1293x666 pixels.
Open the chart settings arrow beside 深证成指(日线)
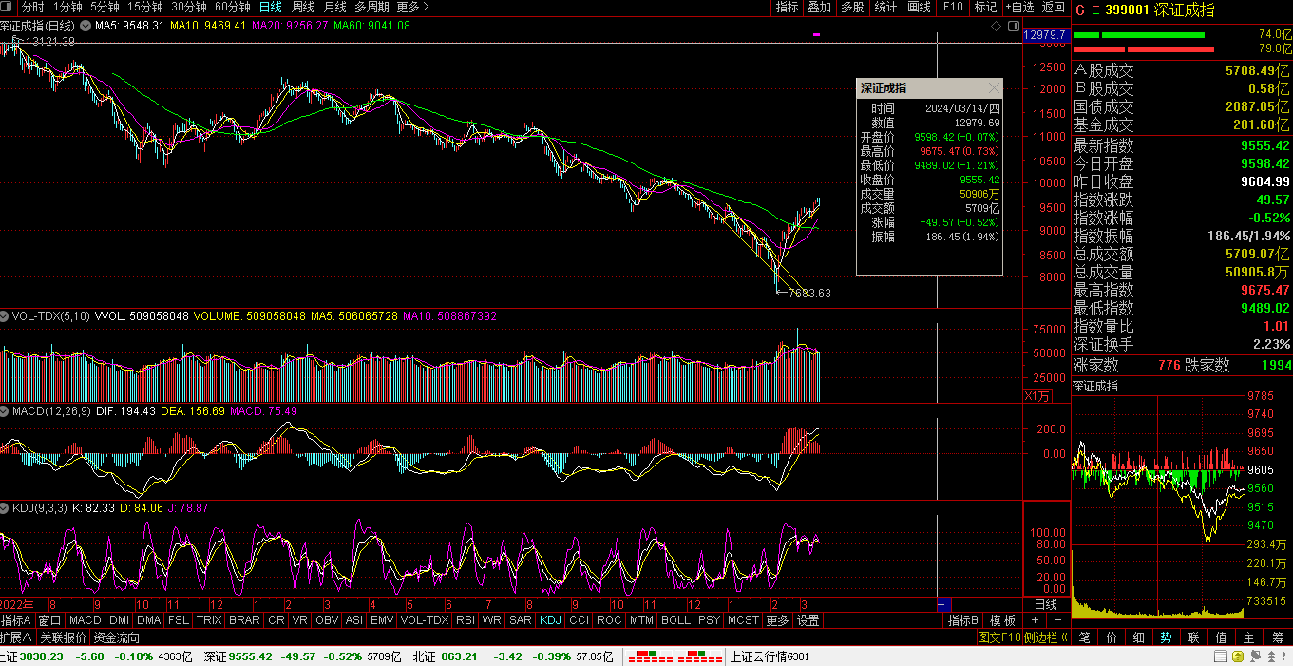click(x=87, y=26)
